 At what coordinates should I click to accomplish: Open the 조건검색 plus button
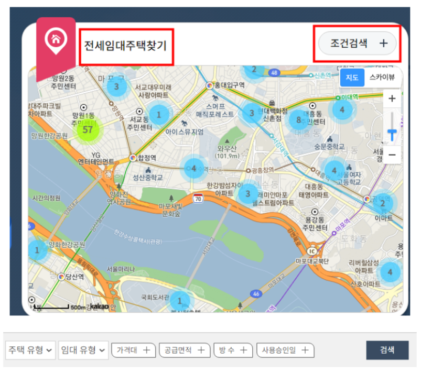point(357,43)
